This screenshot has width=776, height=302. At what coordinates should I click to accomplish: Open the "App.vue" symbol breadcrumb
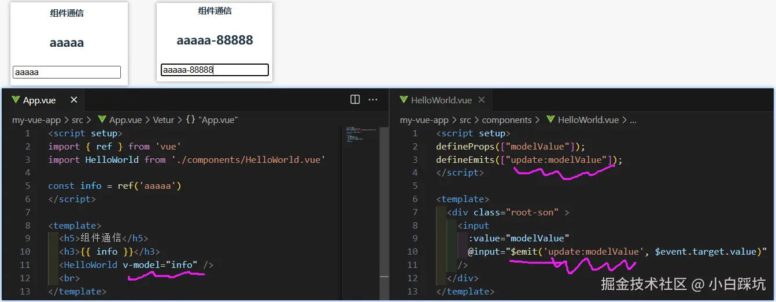pyautogui.click(x=212, y=120)
